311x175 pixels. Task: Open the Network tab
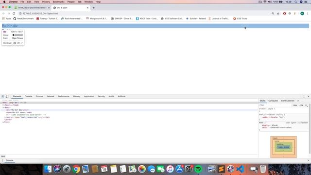51,96
